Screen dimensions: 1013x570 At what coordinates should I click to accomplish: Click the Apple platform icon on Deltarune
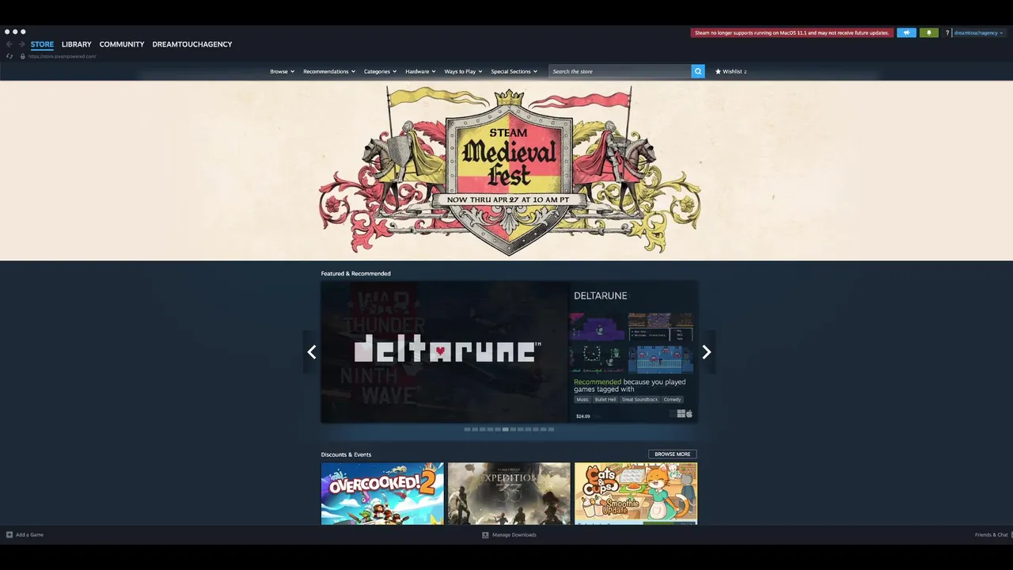689,413
